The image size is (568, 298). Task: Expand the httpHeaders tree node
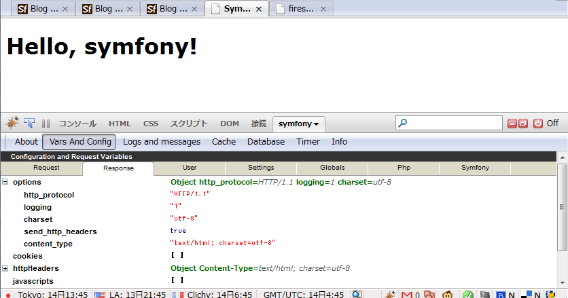click(x=5, y=268)
